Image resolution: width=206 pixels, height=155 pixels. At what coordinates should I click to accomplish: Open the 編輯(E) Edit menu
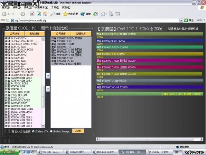(x=16, y=7)
